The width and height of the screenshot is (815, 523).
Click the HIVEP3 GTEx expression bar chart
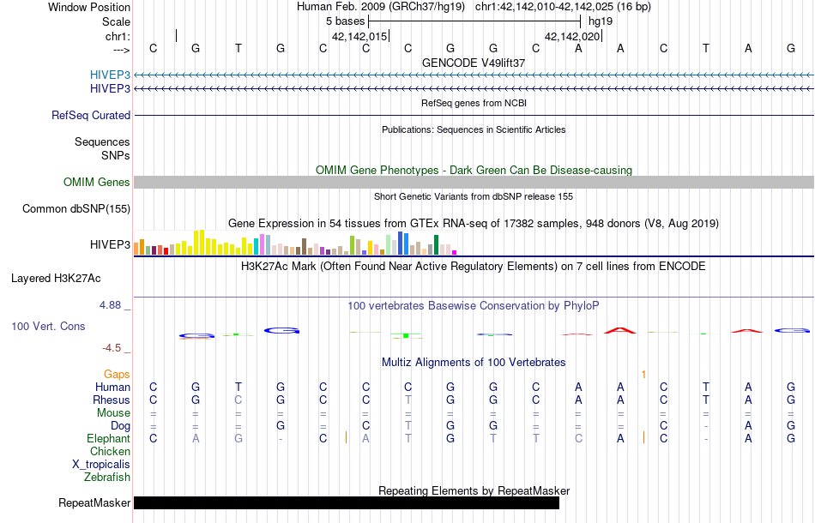pos(295,243)
